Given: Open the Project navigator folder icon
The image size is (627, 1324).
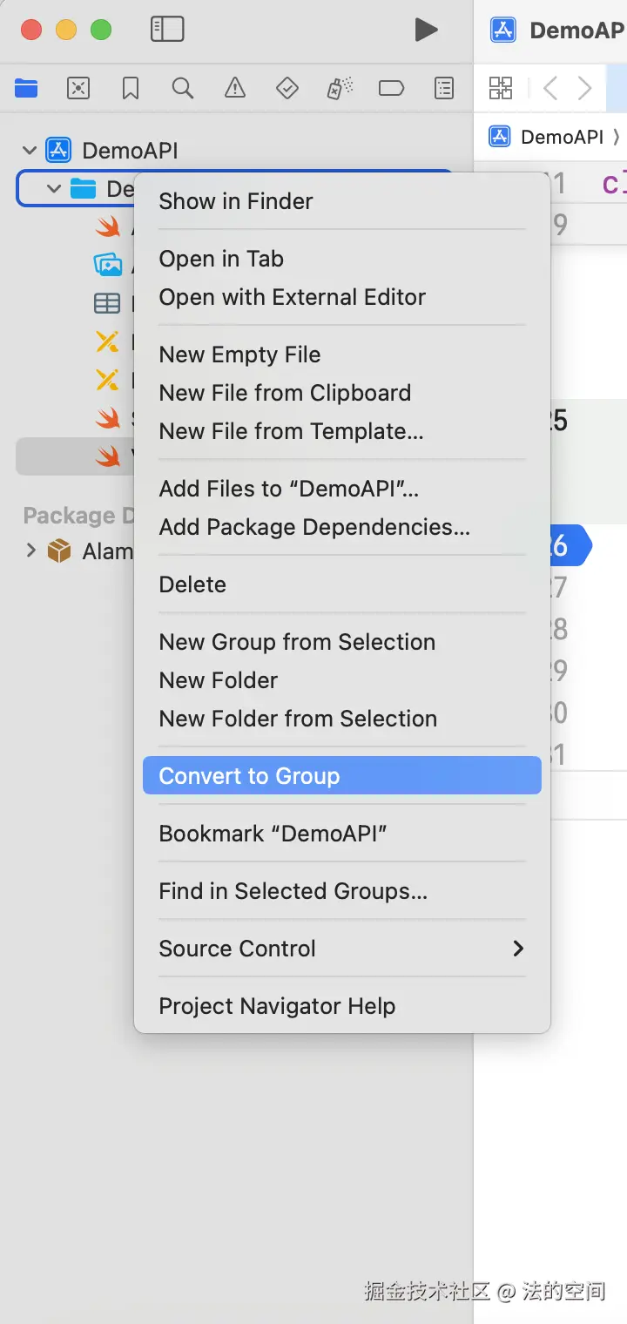Looking at the screenshot, I should click(x=26, y=88).
